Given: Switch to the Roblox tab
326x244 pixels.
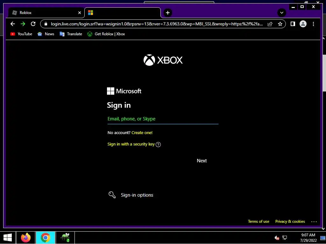Looking at the screenshot, I should [x=46, y=13].
